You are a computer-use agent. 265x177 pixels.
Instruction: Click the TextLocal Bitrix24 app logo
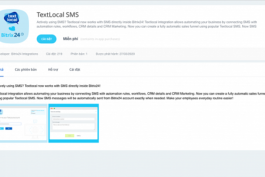pyautogui.click(x=14, y=26)
